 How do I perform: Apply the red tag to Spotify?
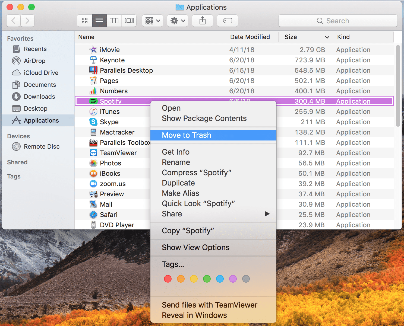tap(168, 279)
